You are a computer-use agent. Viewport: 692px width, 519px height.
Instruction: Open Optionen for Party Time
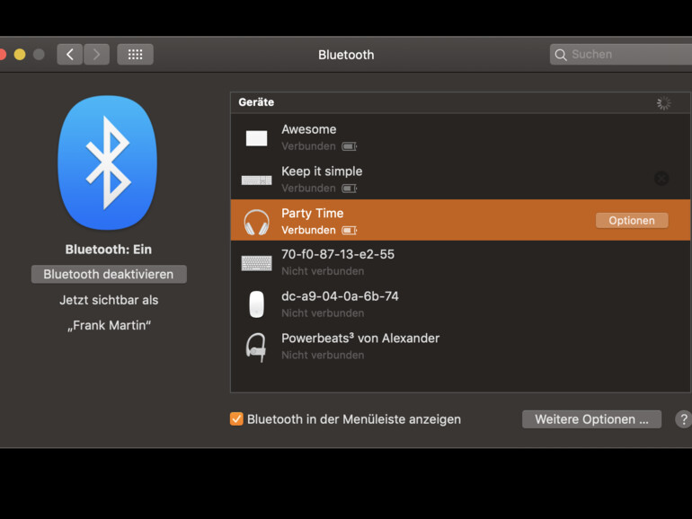point(632,221)
